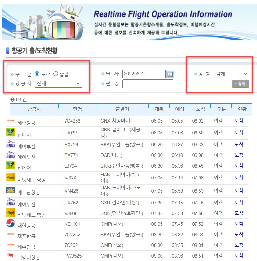Click the 총 93 건 result count

19,99
